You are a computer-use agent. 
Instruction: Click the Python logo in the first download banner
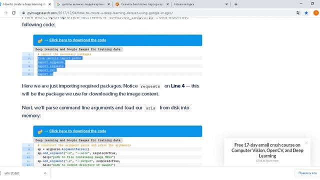click(40, 40)
